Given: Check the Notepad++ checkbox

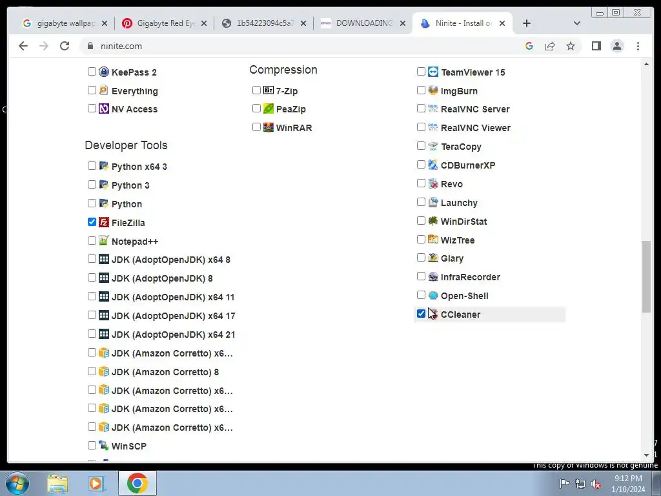Looking at the screenshot, I should click(x=92, y=240).
